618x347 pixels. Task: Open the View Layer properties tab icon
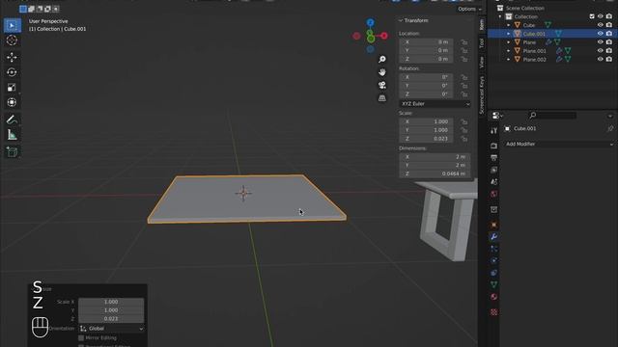[493, 170]
